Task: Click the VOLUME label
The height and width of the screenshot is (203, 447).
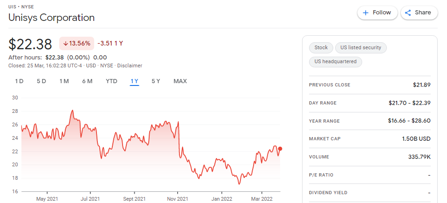Action: click(319, 157)
